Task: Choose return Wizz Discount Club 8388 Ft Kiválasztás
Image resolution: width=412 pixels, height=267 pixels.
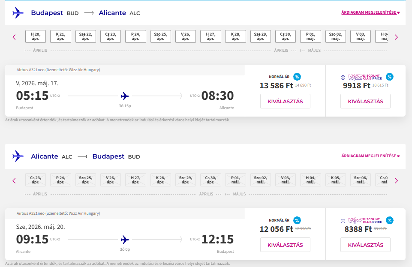Action: 365,245
